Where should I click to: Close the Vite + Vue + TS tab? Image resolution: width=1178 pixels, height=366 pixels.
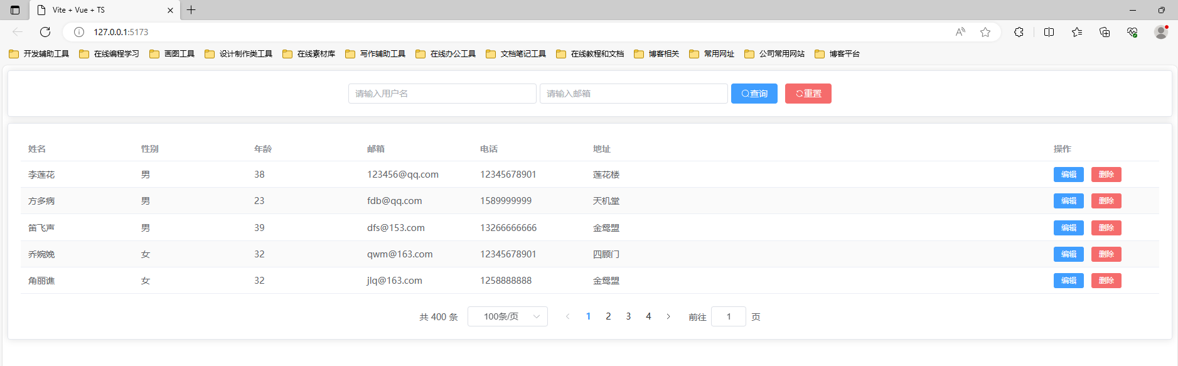coord(170,10)
